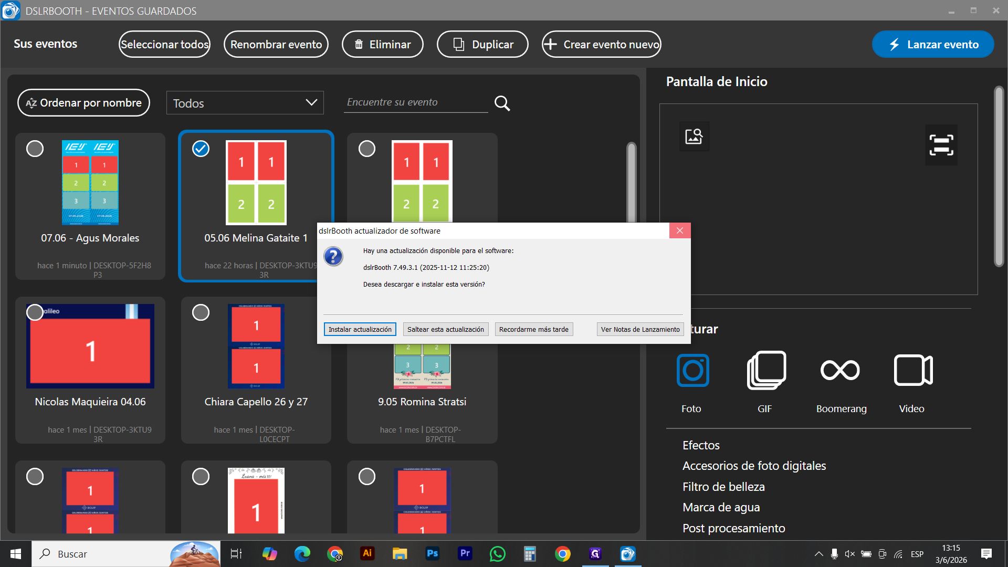Select the Chiara Capello 26 y 27 checkbox
This screenshot has height=567, width=1008.
pyautogui.click(x=201, y=312)
